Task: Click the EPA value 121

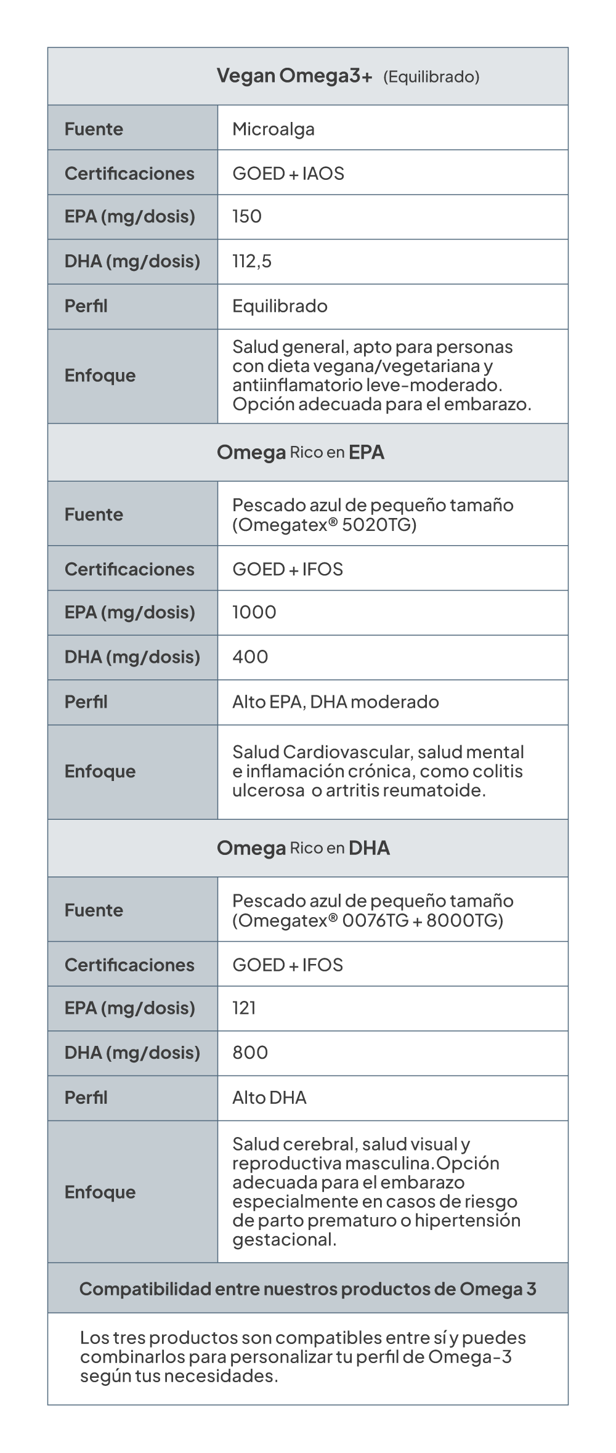Action: click(x=244, y=1008)
